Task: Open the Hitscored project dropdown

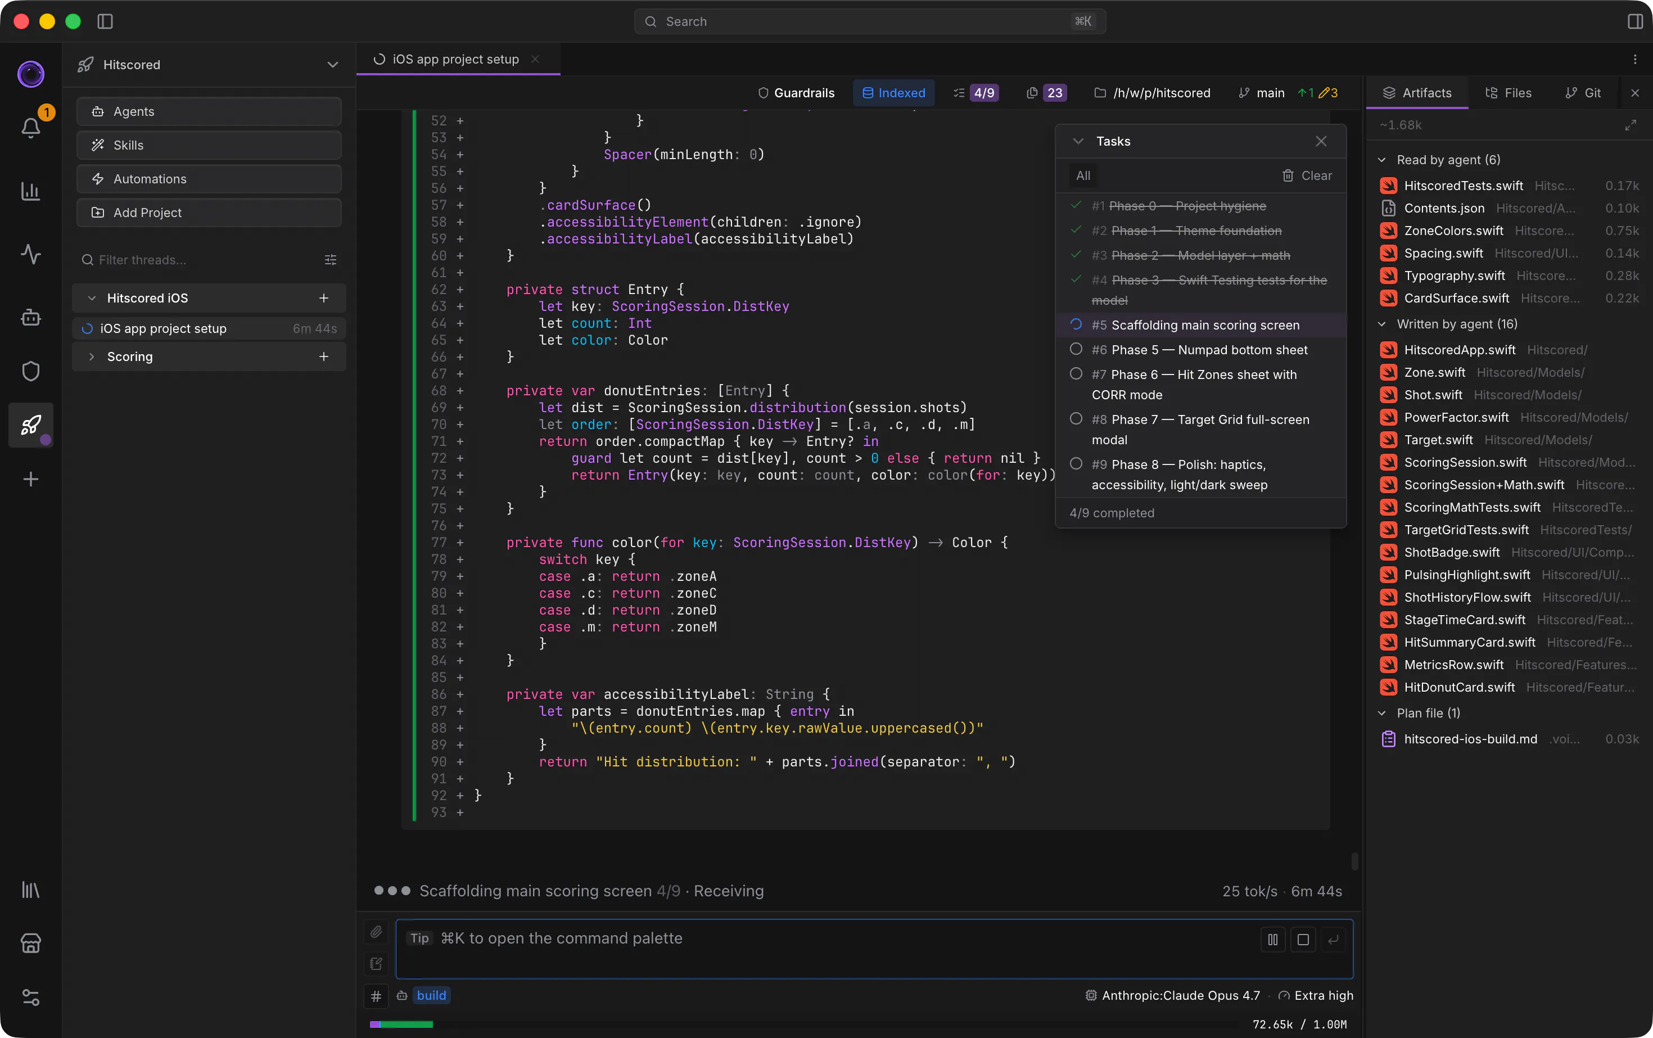Action: coord(209,65)
